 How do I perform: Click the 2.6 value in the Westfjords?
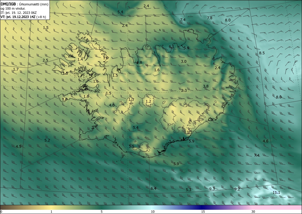coord(71,56)
